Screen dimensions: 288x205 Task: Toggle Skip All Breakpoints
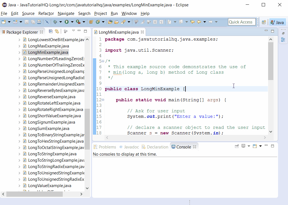pos(47,21)
